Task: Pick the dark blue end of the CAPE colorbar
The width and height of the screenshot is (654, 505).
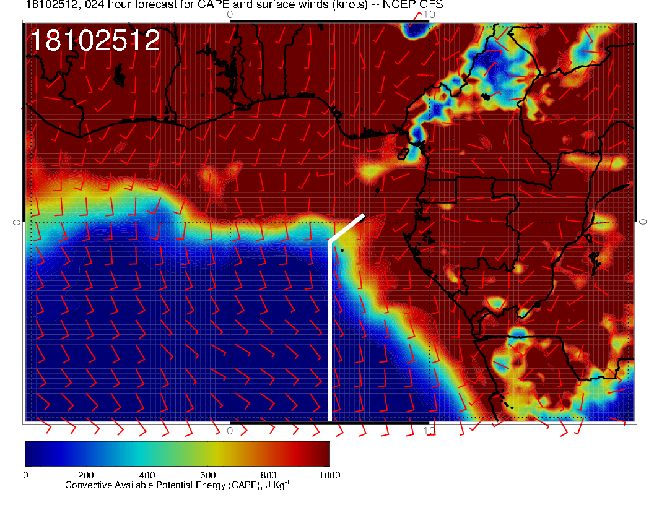Action: tap(32, 454)
